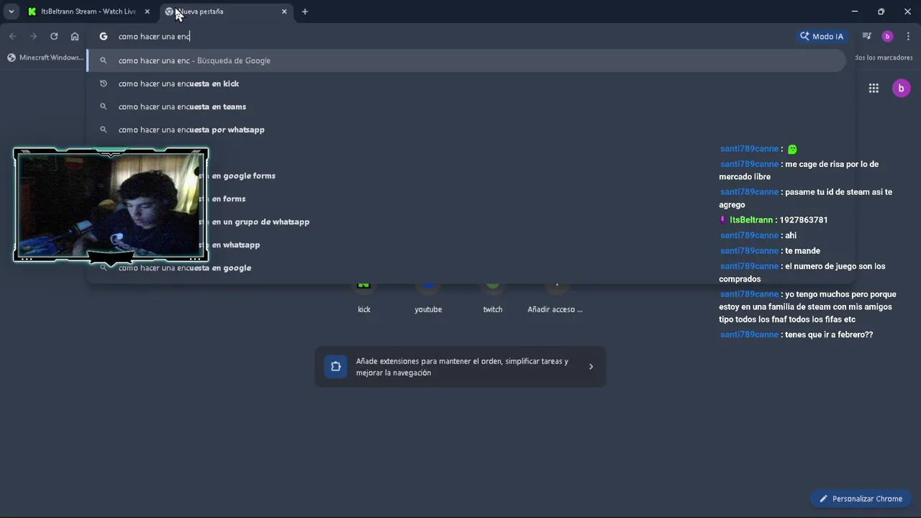Switch to Nueva pestaña tab
This screenshot has width=921, height=518.
[226, 12]
